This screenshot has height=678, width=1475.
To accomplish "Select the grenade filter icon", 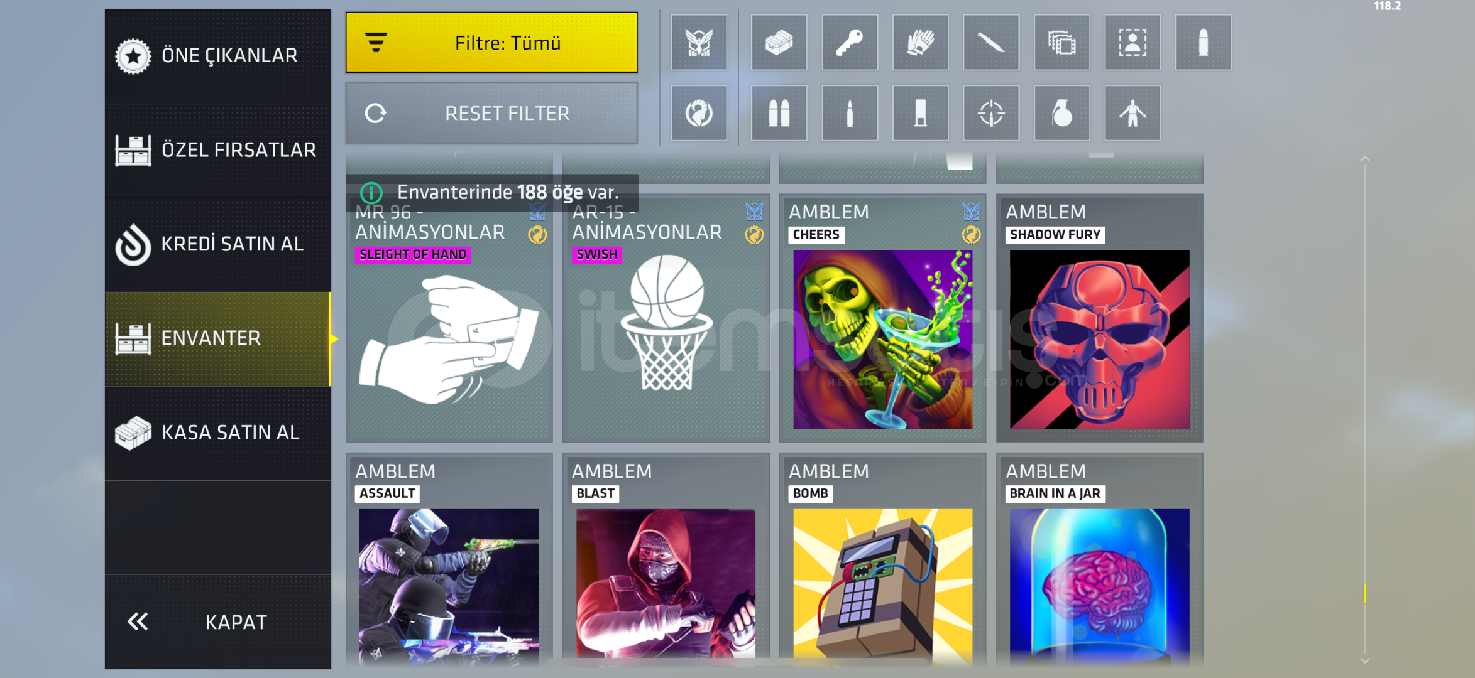I will point(1062,114).
